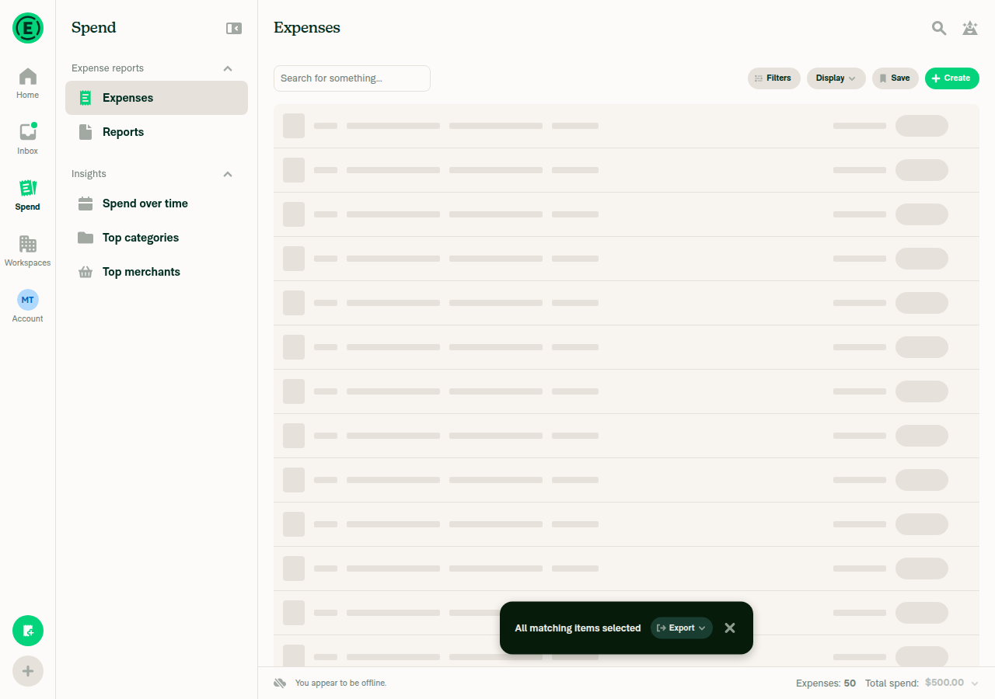
Task: Click the 'Expenses: 50' count
Action: 826,683
